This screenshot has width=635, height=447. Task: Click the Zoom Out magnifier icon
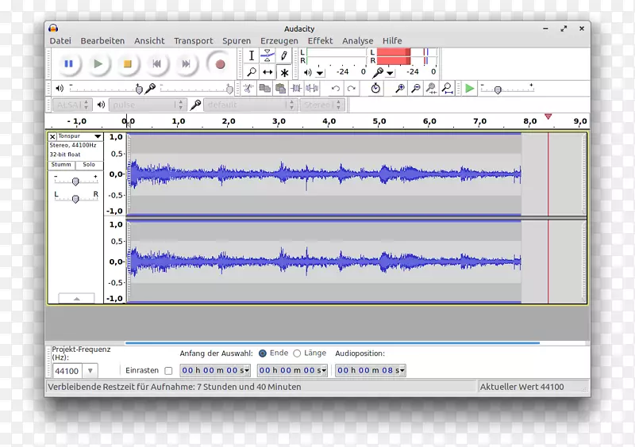(x=415, y=88)
